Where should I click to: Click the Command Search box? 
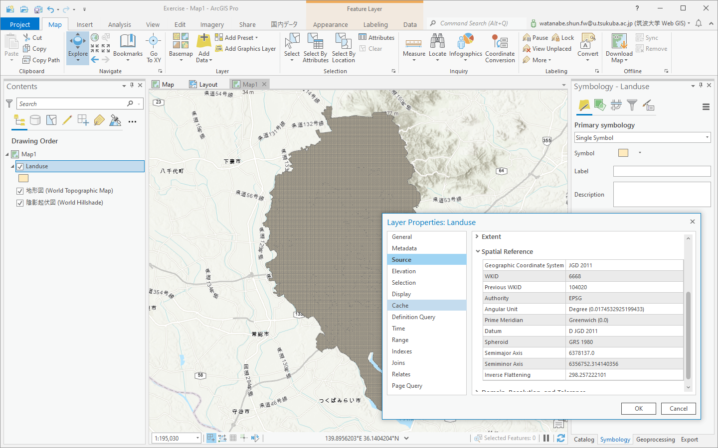pyautogui.click(x=476, y=23)
